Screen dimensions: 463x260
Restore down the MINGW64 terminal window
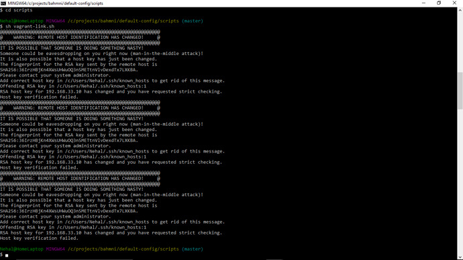439,3
